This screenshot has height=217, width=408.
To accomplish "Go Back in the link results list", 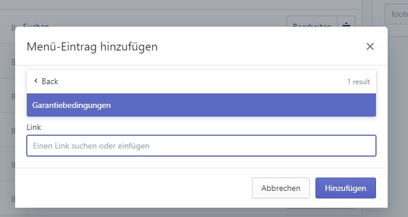I will click(x=46, y=81).
